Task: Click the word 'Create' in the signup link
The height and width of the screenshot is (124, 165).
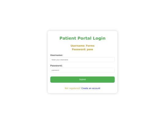Action: click(85, 88)
